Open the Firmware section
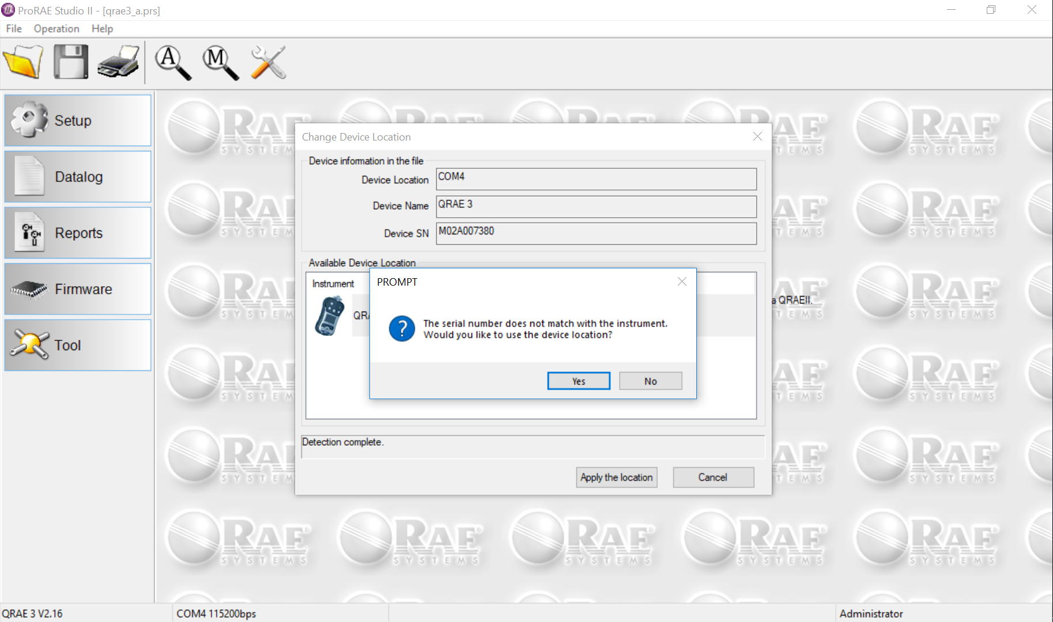The width and height of the screenshot is (1053, 622). click(78, 289)
